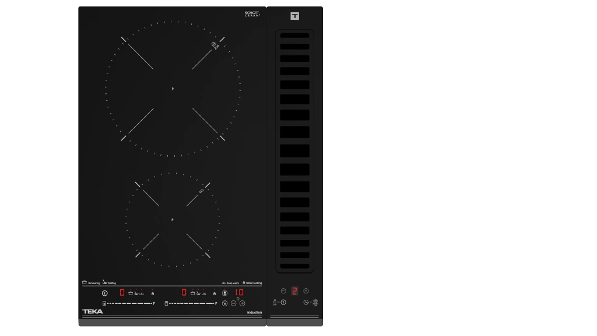This screenshot has height=336, width=597.
Task: Tap the hood fan level display showing 2
Action: [x=294, y=290]
